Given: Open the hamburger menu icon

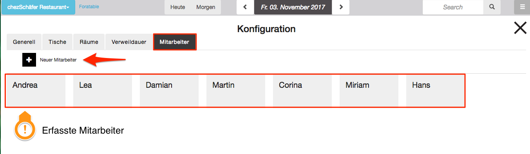Looking at the screenshot, I should tap(522, 7).
